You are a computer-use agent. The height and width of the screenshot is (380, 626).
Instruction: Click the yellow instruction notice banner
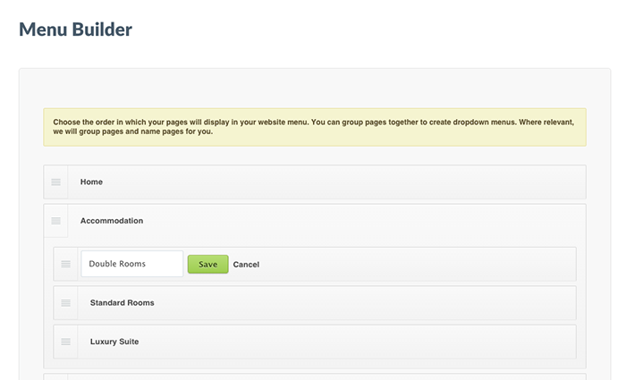pyautogui.click(x=314, y=127)
